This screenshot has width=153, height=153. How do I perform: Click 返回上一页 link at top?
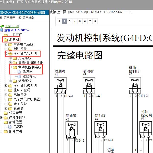(59, 12)
